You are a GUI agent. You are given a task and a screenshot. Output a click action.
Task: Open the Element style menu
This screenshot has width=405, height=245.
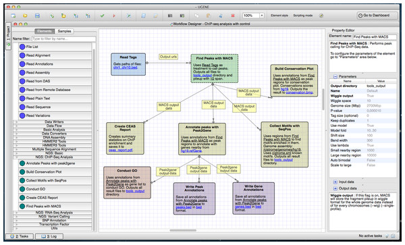click(x=279, y=16)
